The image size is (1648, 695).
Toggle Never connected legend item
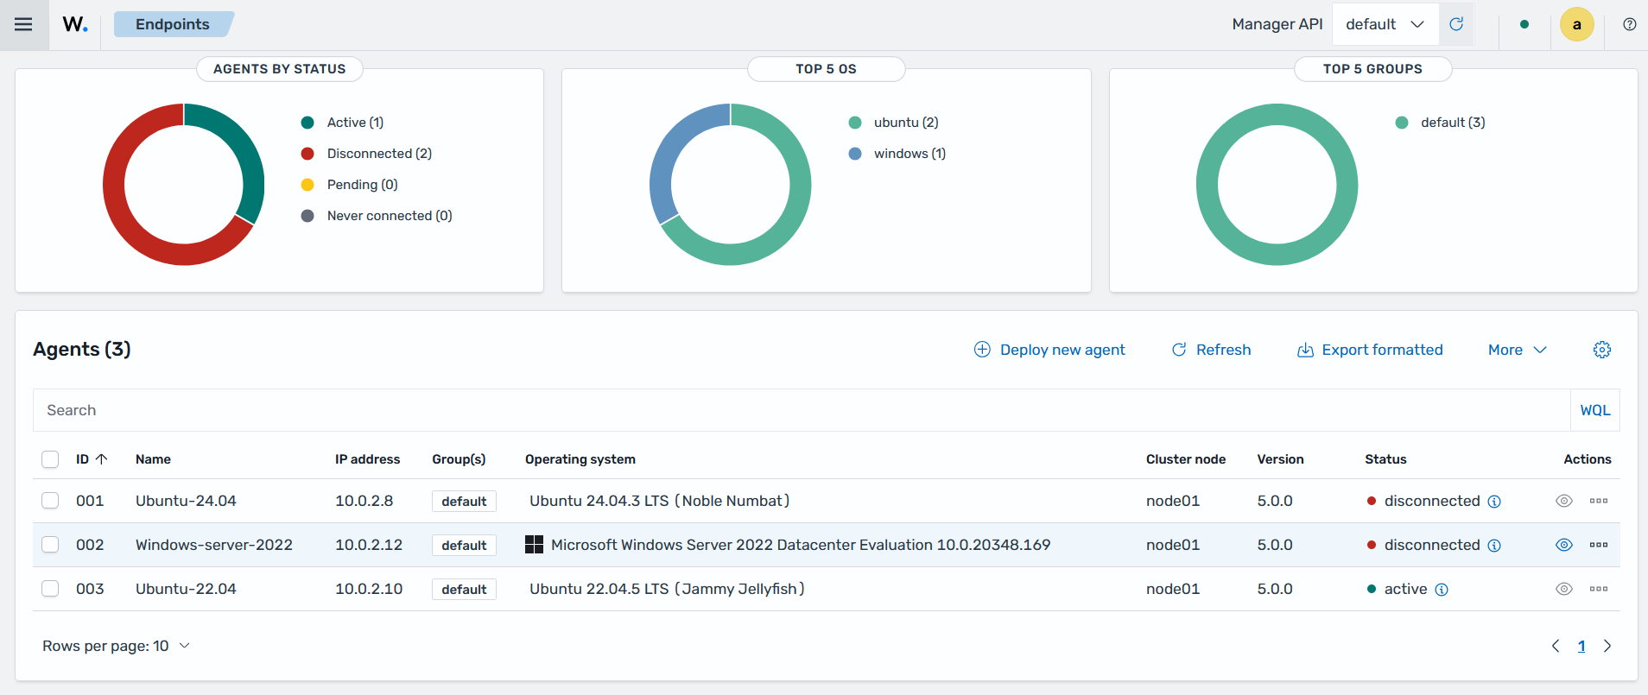377,216
